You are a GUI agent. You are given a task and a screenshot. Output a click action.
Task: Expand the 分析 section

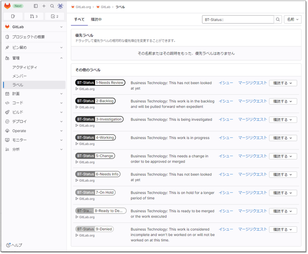pyautogui.click(x=34, y=149)
